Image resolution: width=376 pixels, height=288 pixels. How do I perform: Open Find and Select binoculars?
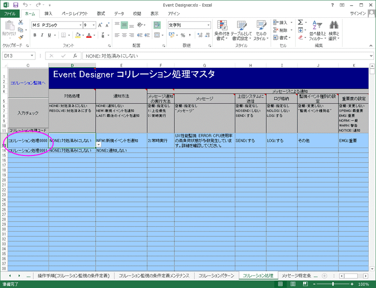coord(334,30)
